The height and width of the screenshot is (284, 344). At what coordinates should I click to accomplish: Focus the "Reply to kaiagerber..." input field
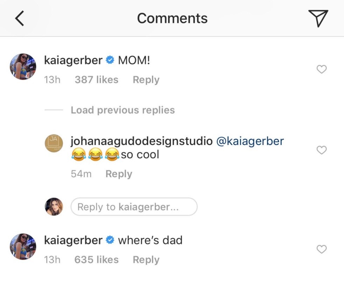tap(134, 207)
